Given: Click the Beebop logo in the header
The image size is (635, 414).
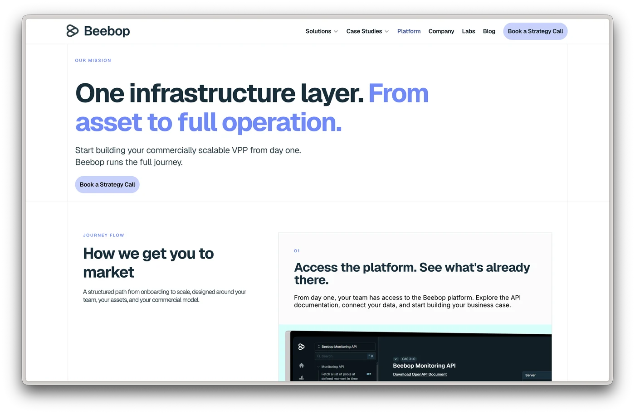Looking at the screenshot, I should click(x=98, y=31).
